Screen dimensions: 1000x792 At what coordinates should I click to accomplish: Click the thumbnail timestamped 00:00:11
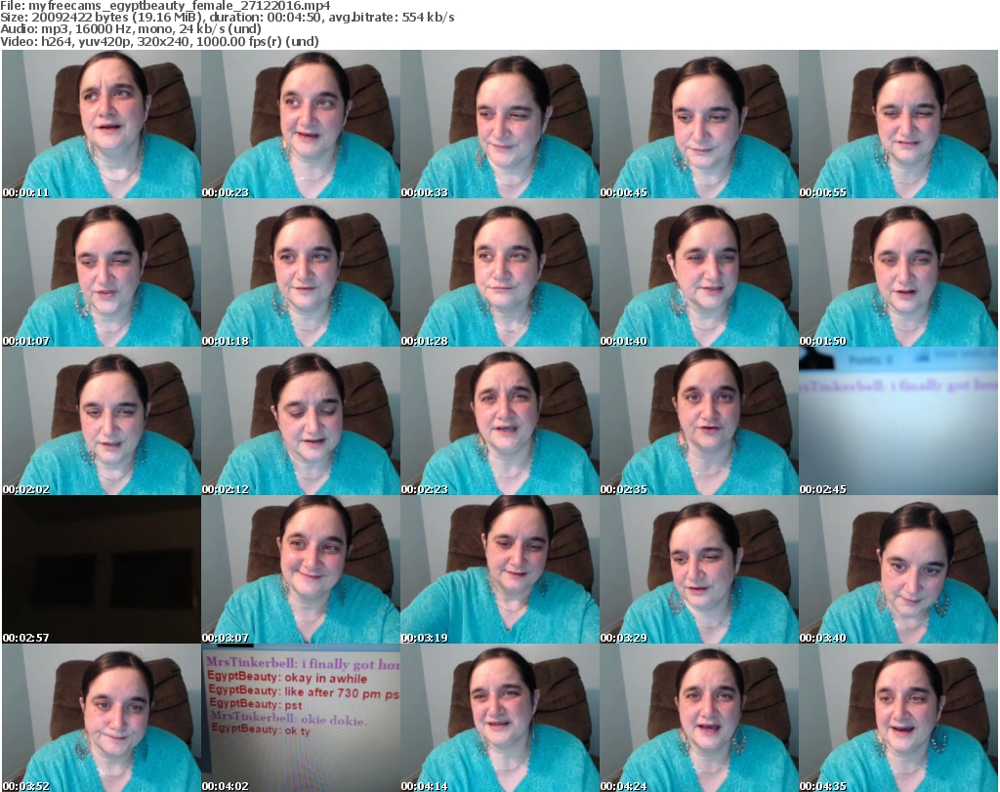pos(101,124)
